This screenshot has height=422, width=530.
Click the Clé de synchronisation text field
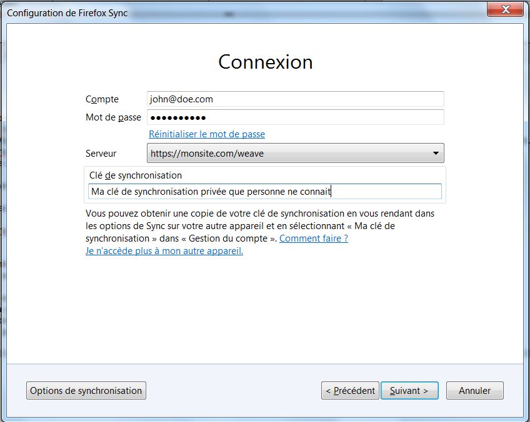265,192
